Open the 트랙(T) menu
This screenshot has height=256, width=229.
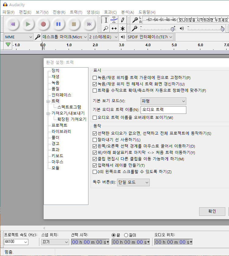click(x=76, y=12)
